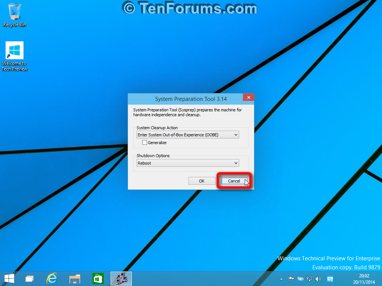Click the 'Shutdown Options' group label
382x286 pixels.
(x=153, y=156)
